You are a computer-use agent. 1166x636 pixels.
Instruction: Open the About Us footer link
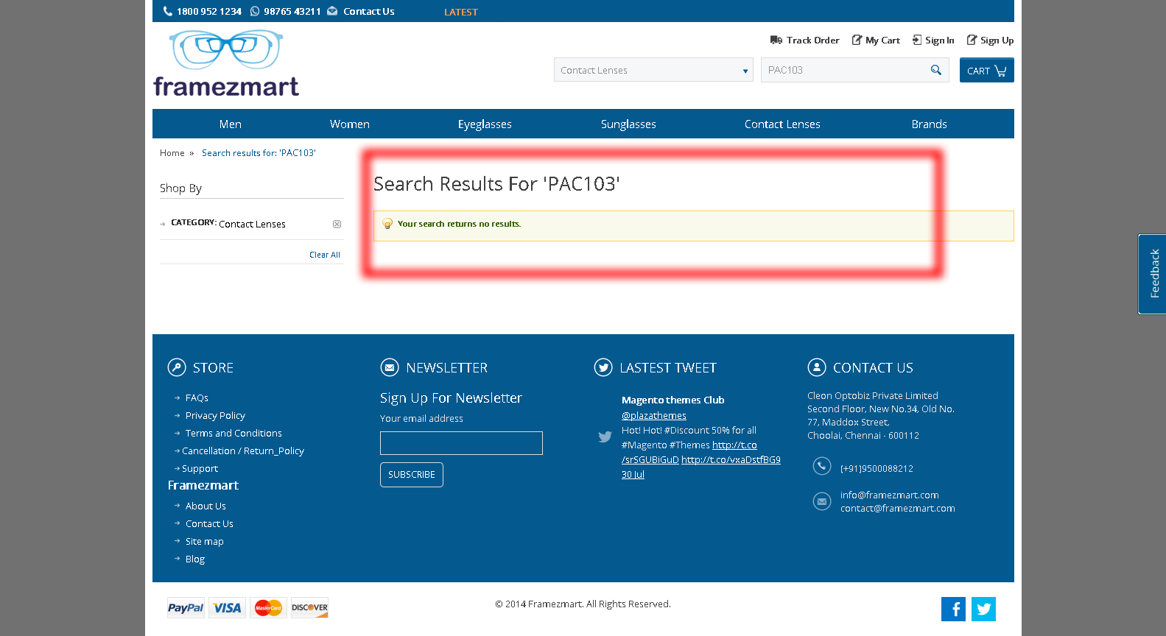pyautogui.click(x=206, y=506)
